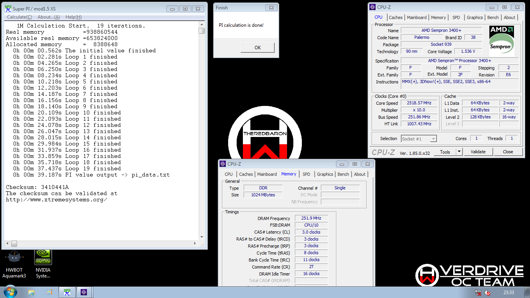Select Caches tab in bottom CPU-Z window

[x=246, y=174]
